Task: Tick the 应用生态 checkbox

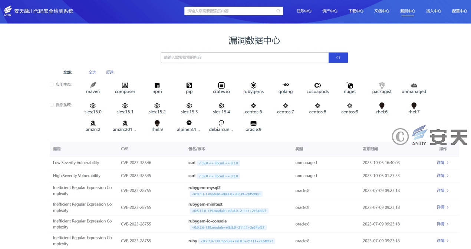Action: coord(52,84)
